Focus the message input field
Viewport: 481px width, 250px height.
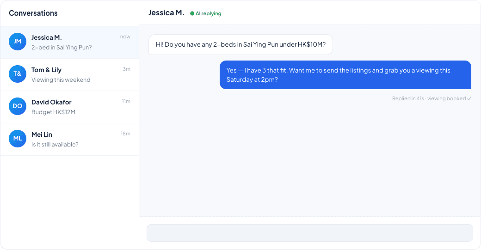pos(310,233)
